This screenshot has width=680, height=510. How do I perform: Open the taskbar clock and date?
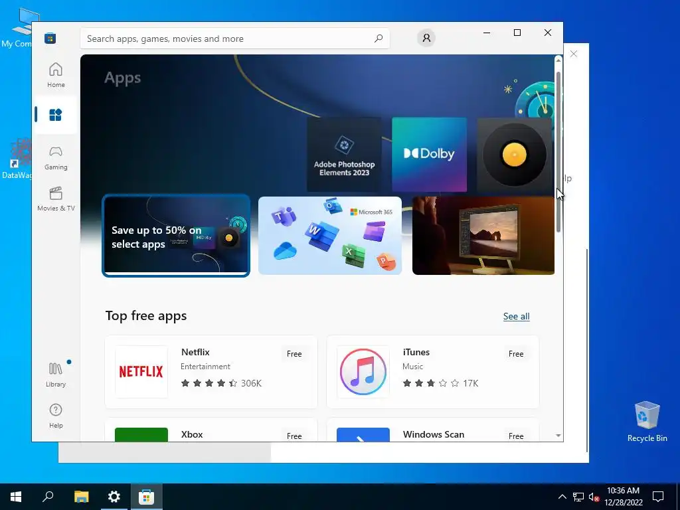click(x=623, y=497)
